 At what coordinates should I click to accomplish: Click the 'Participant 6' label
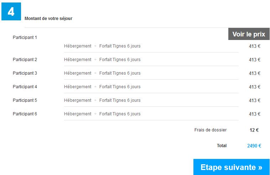[x=25, y=114]
